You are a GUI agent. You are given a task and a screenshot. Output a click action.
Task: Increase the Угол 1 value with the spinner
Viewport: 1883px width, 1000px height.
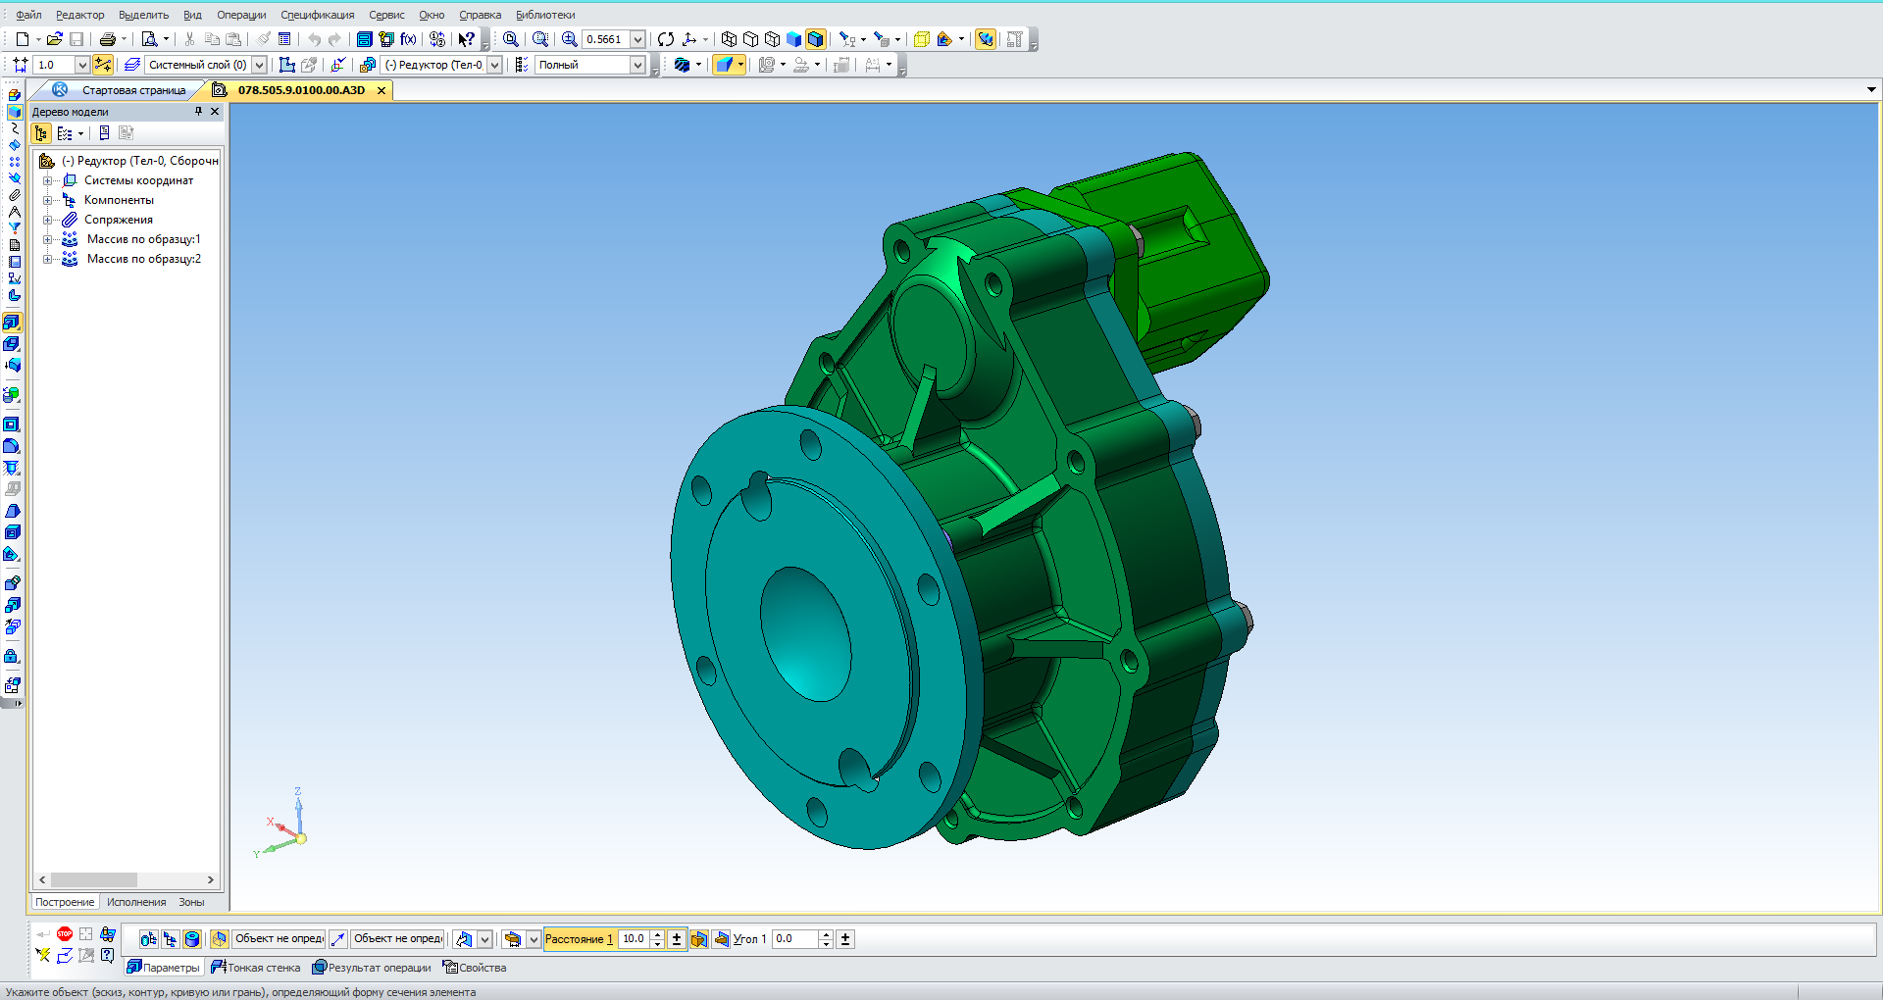827,934
